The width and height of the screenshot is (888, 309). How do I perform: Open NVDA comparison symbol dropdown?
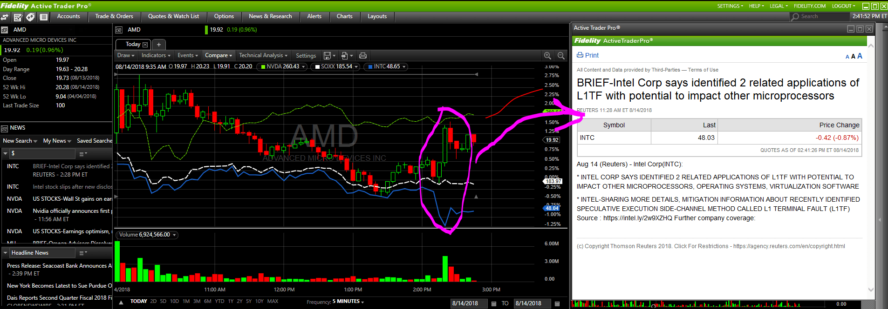[303, 67]
